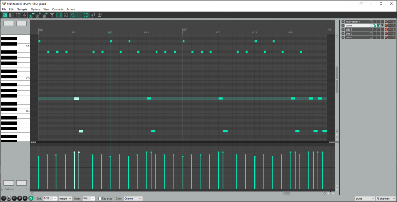Switch to musical notation treble clef icon
Screen dimensions: 397x202
24,15
